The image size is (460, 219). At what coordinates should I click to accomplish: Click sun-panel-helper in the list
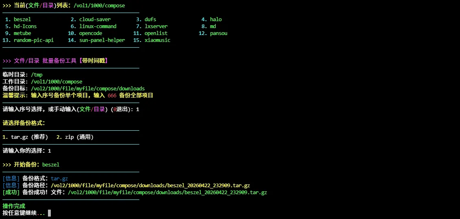(102, 40)
